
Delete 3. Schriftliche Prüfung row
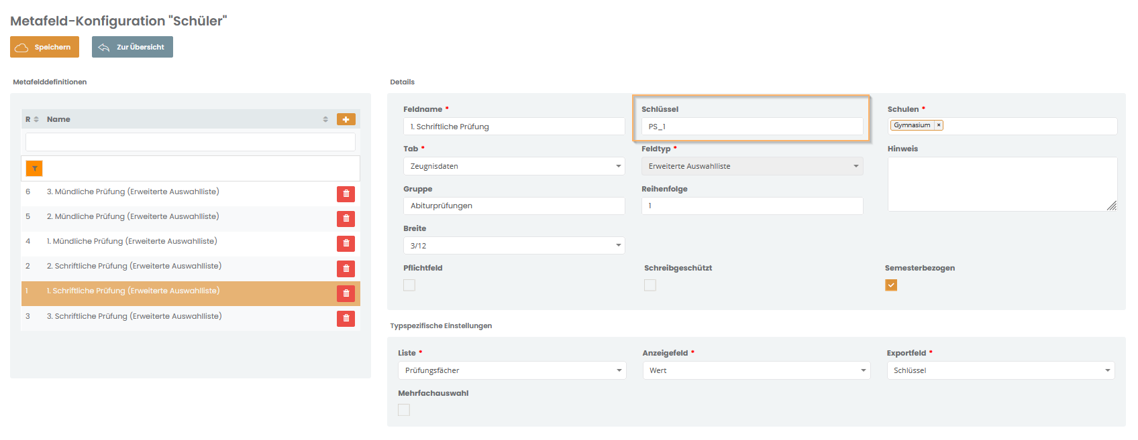coord(346,318)
